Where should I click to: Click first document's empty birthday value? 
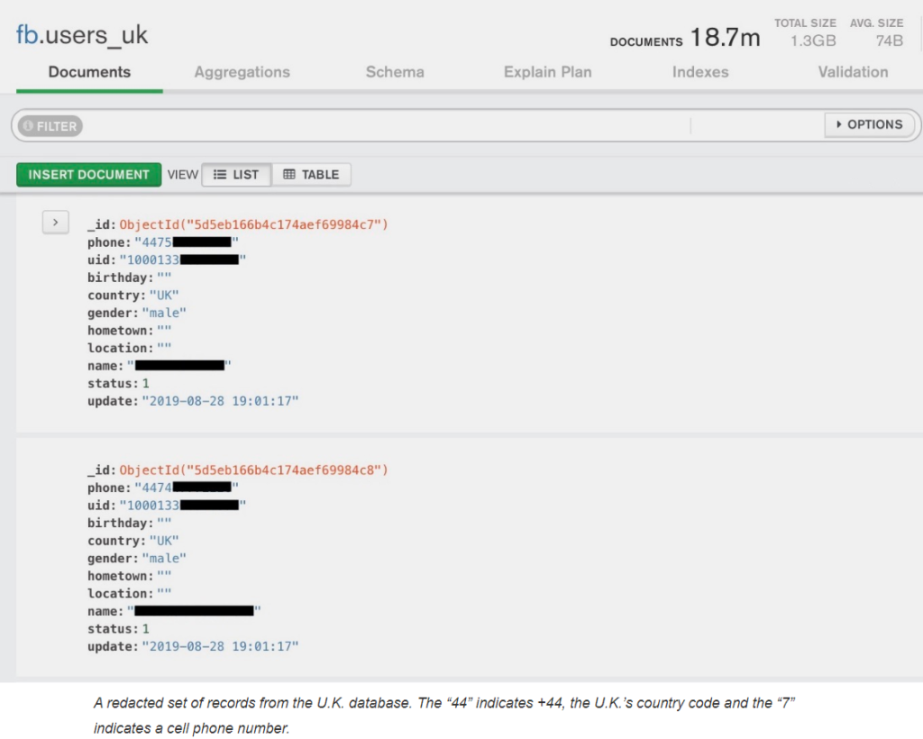(164, 278)
